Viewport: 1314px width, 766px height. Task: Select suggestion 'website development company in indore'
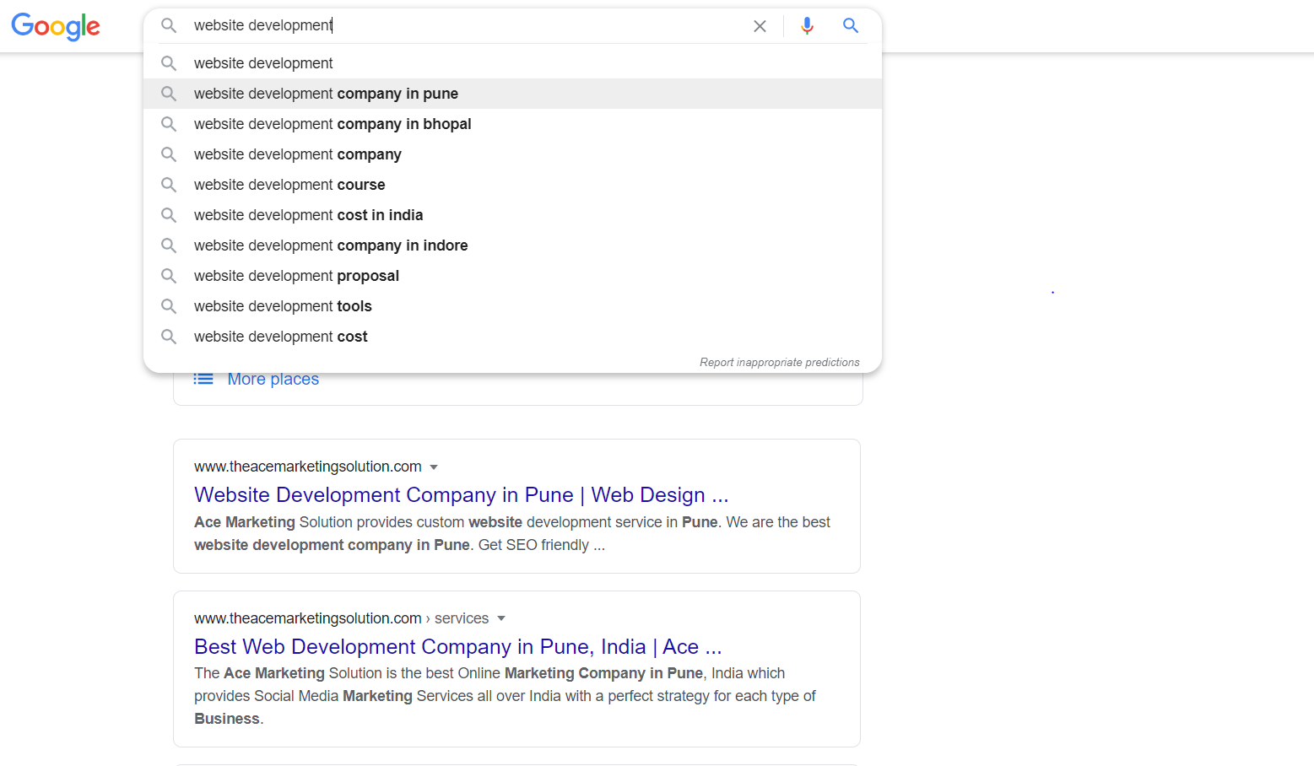tap(512, 245)
